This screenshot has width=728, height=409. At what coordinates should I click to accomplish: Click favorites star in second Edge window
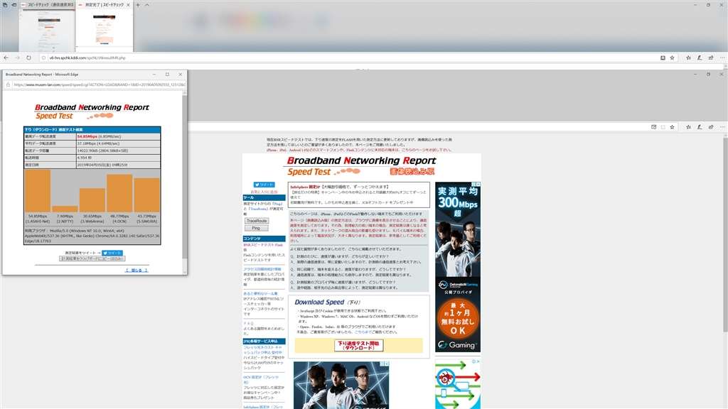click(x=672, y=127)
